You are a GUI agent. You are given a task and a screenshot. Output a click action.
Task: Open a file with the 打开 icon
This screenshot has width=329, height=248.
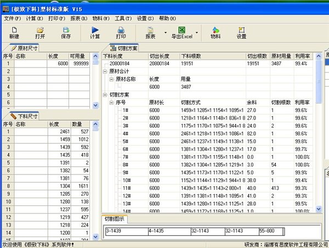point(40,33)
